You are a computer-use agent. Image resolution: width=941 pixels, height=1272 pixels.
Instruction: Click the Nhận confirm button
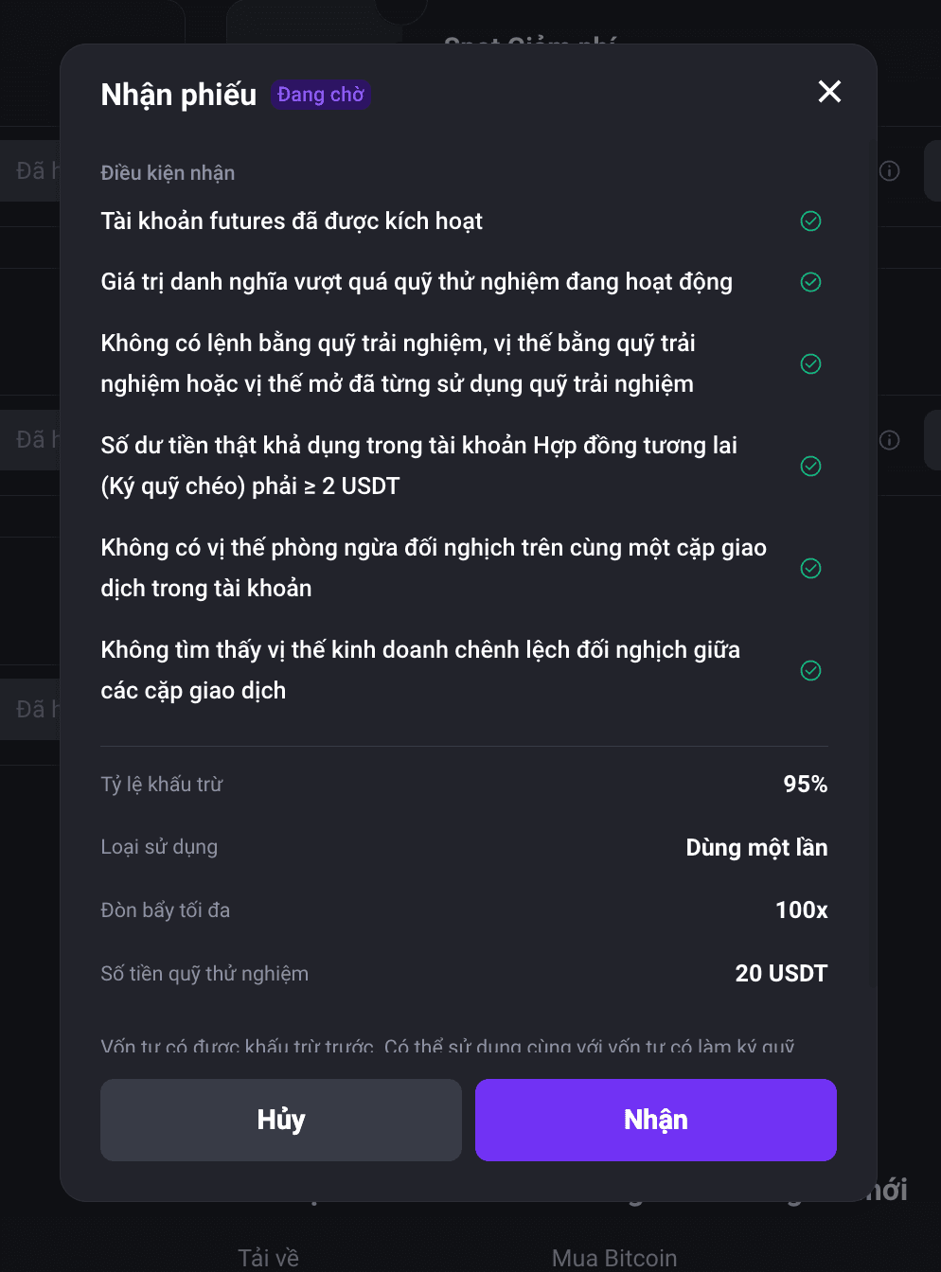[x=656, y=1120]
